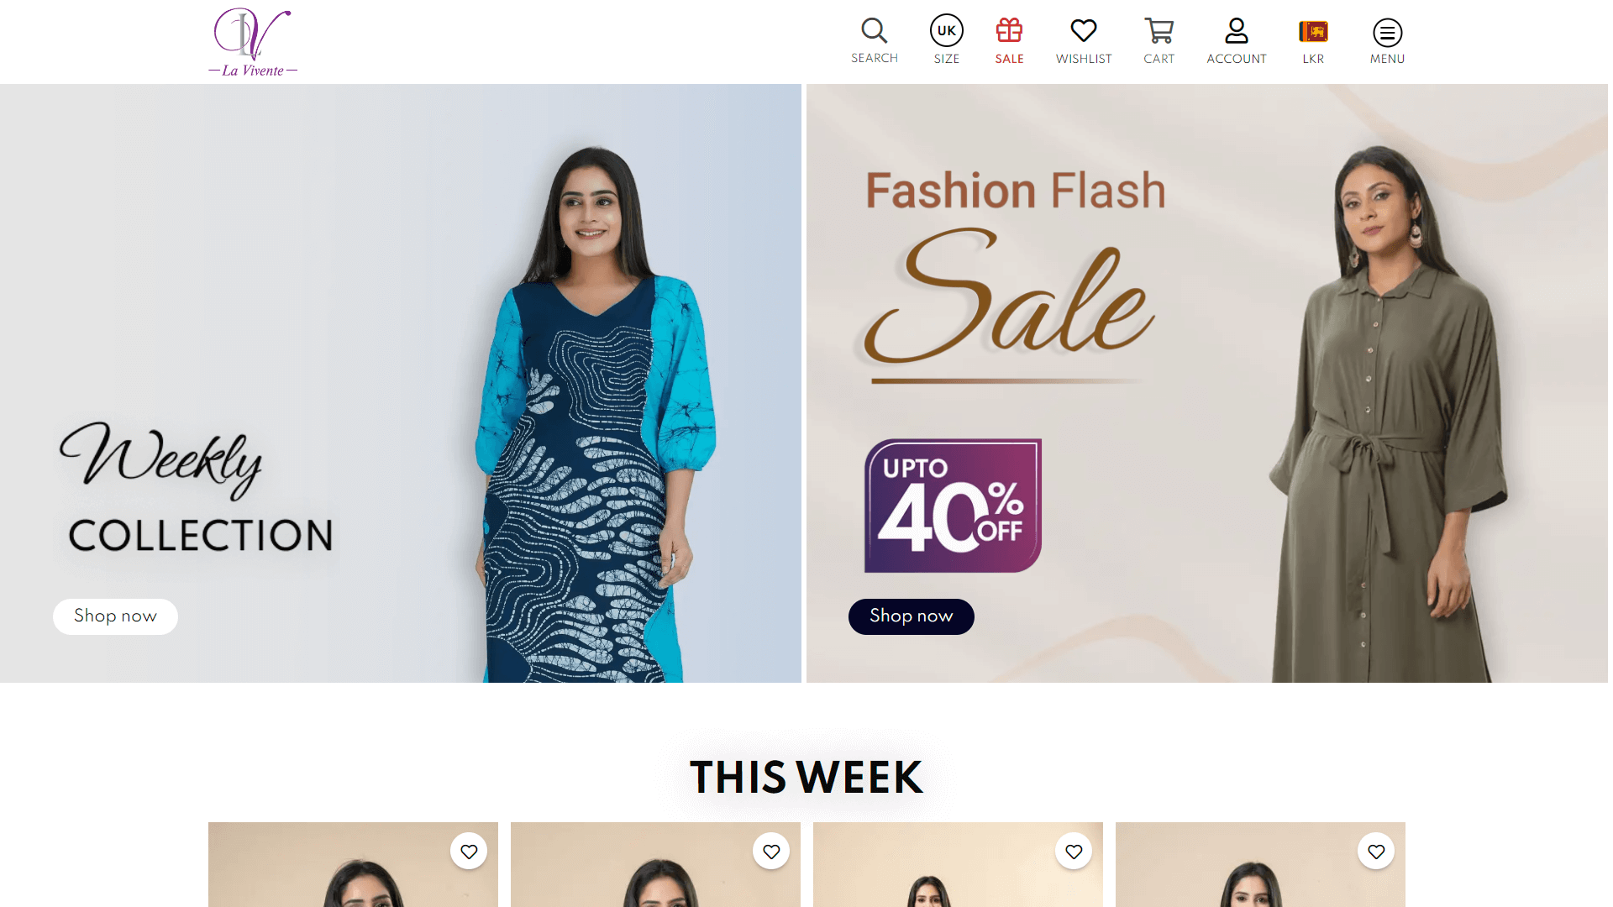This screenshot has width=1613, height=907.
Task: Open the Weekly Collection banner image
Action: click(x=400, y=383)
